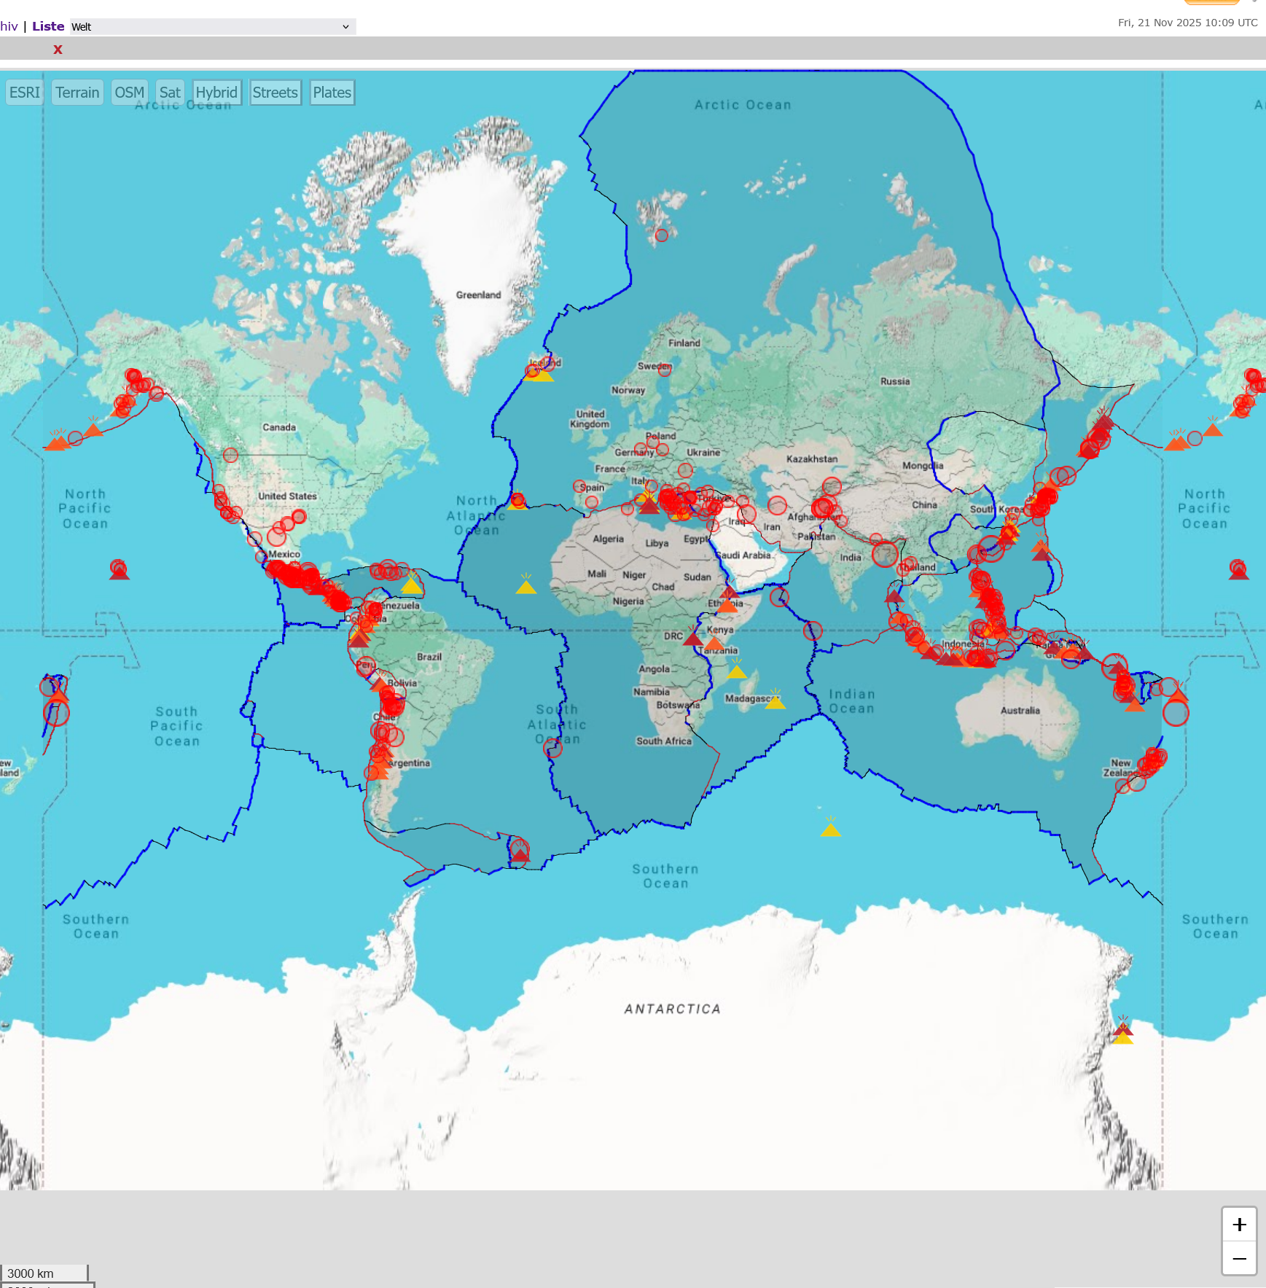
Task: Click the yellow volcano marker in southern Indian Ocean
Action: click(x=830, y=829)
